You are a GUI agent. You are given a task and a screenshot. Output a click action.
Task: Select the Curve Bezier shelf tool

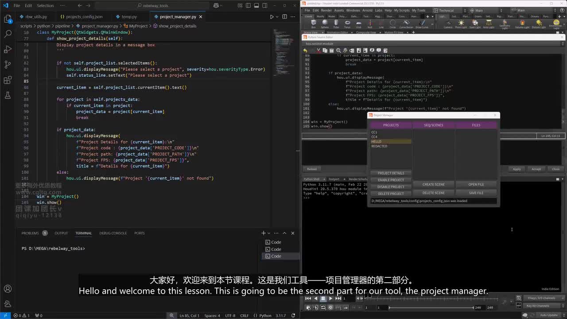pyautogui.click(x=405, y=24)
